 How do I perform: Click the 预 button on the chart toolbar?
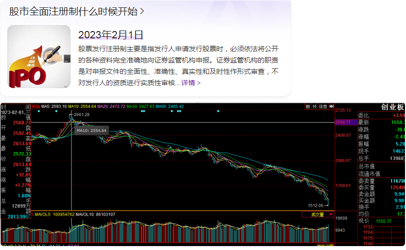tap(314, 106)
